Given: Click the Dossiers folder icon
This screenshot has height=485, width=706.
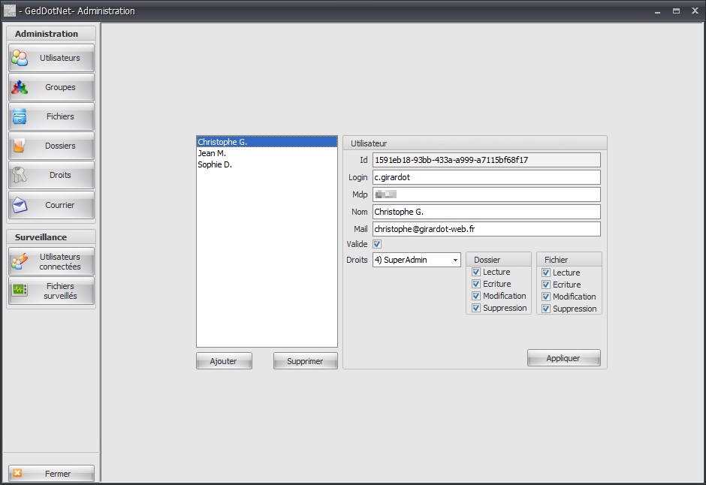Looking at the screenshot, I should (19, 146).
